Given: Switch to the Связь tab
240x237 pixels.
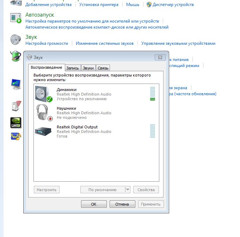Looking at the screenshot, I should pos(103,68).
